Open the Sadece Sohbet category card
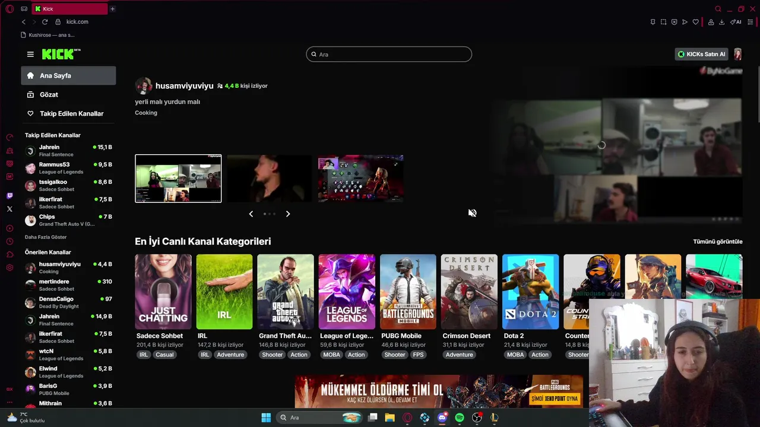 (163, 292)
